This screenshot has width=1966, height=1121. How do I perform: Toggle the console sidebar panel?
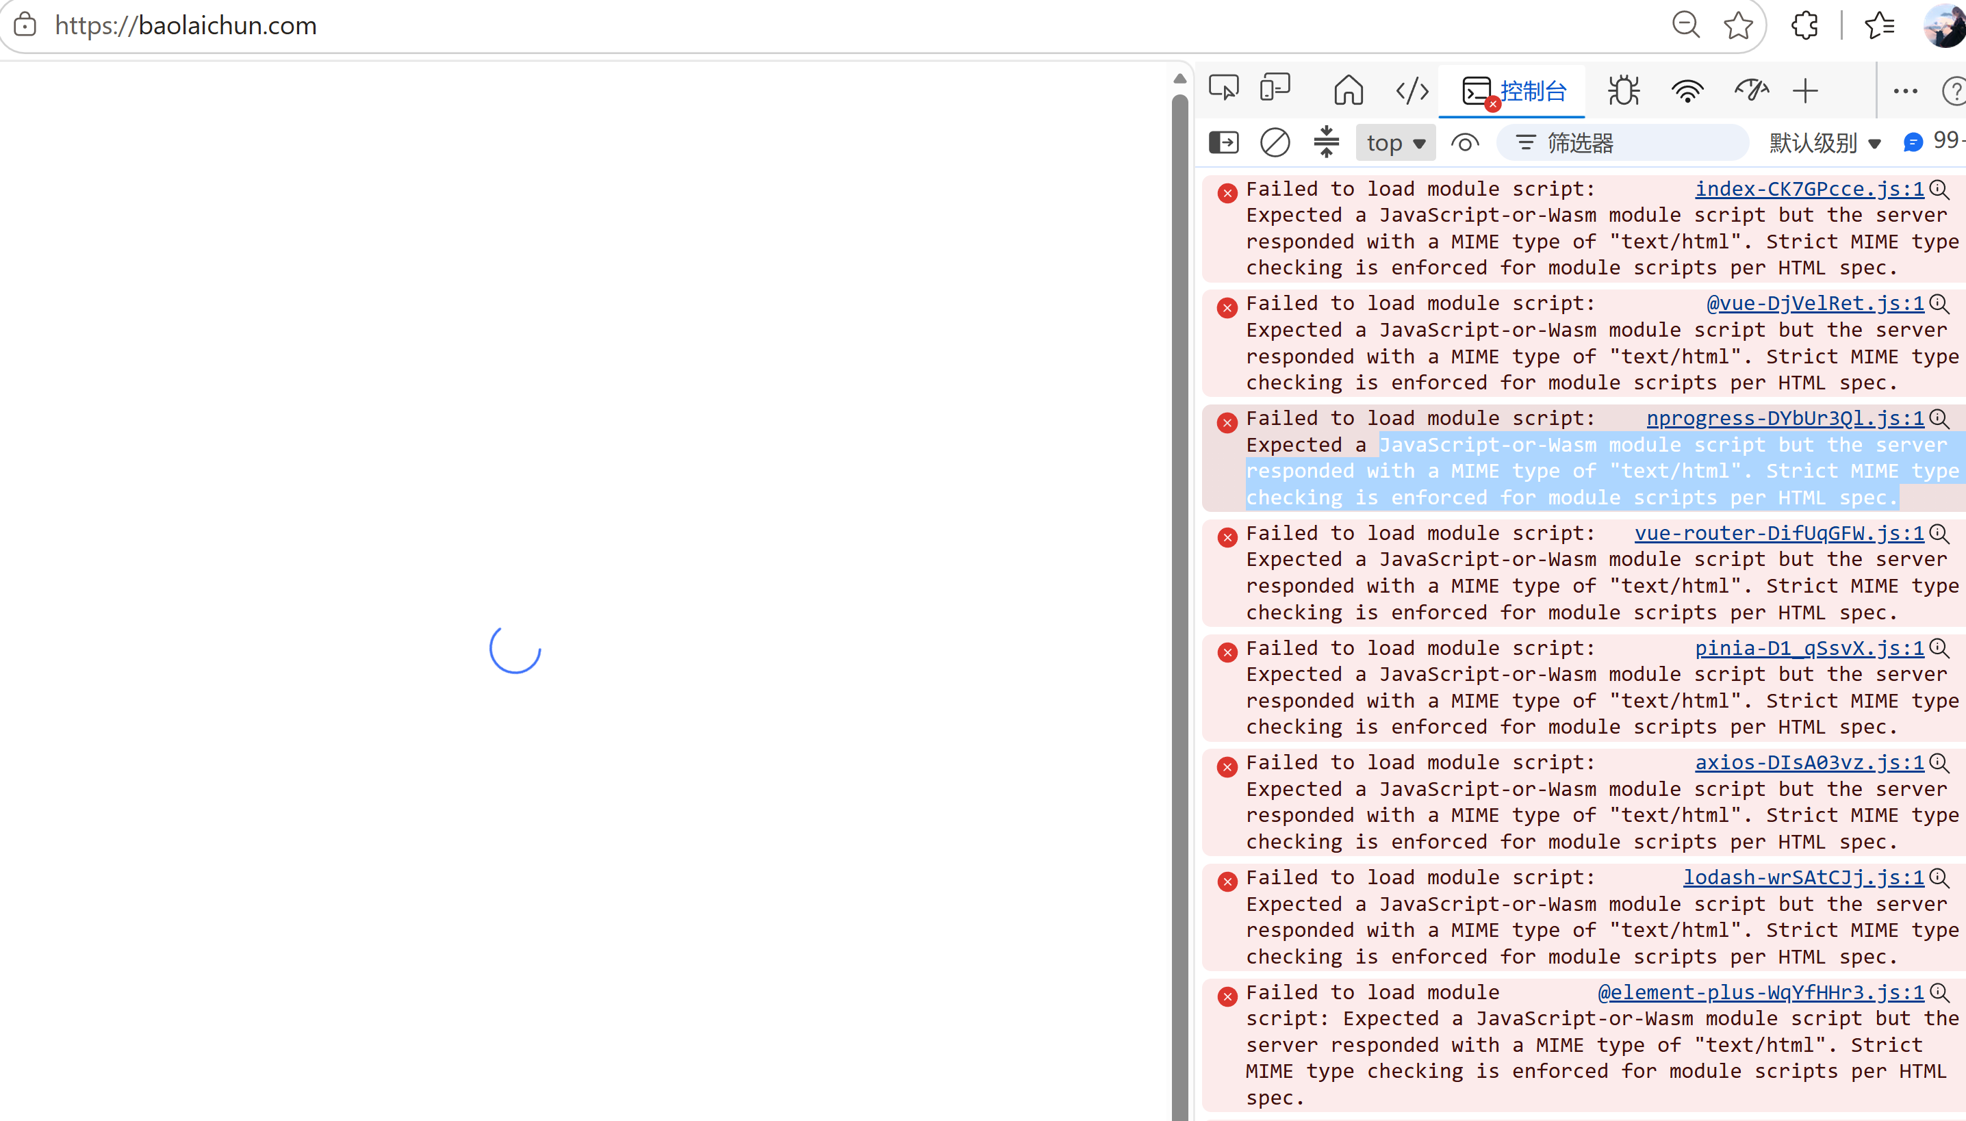pos(1224,142)
